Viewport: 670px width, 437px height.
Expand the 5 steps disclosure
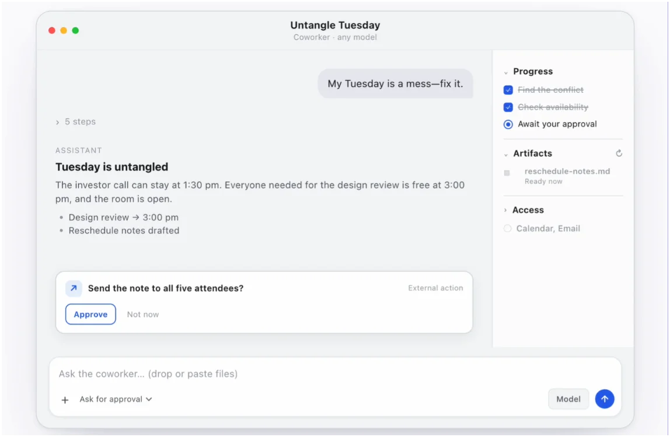(76, 122)
